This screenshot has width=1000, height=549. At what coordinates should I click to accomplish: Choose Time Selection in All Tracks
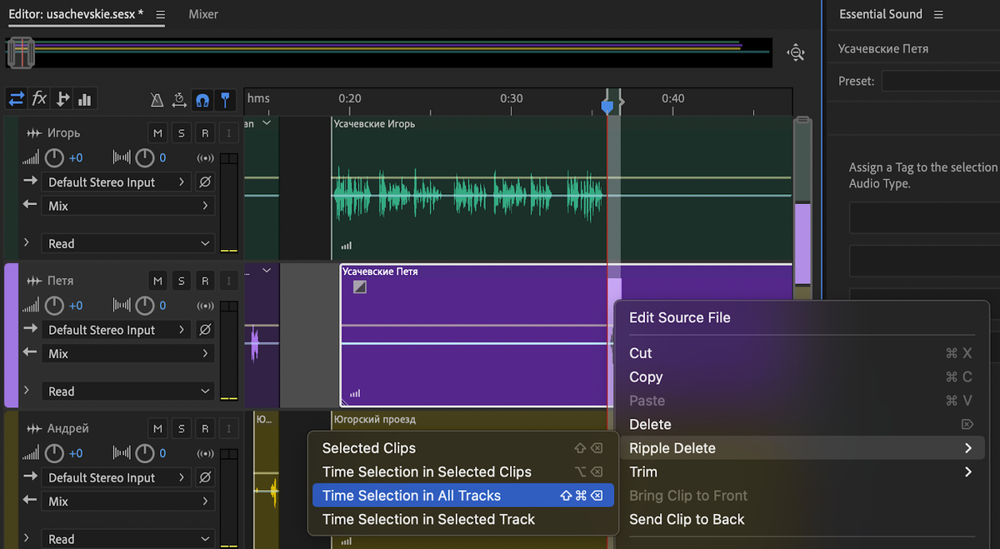463,496
